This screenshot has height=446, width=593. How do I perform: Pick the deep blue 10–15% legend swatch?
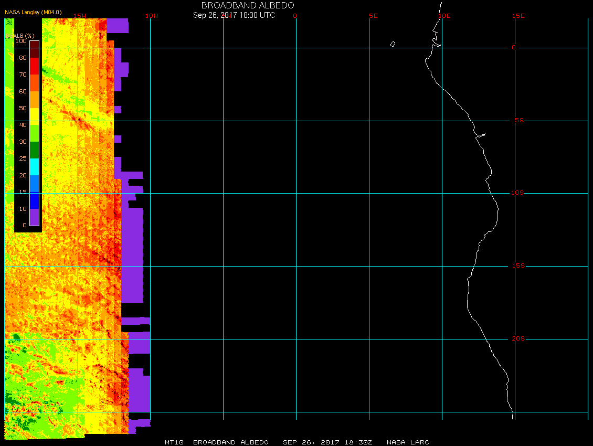(x=34, y=200)
